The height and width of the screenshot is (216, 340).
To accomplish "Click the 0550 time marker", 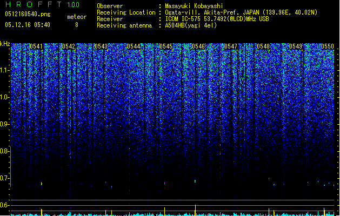I will pos(328,46).
